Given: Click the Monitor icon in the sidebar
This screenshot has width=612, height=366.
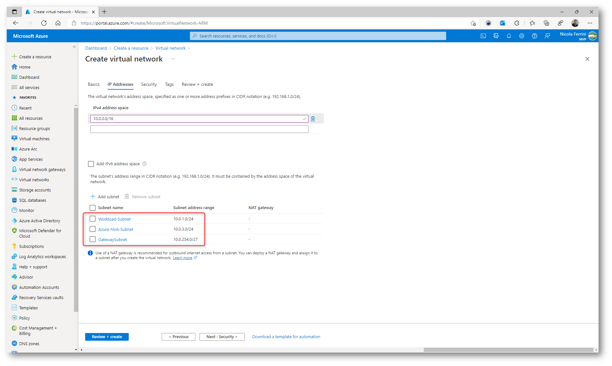Looking at the screenshot, I should (14, 210).
